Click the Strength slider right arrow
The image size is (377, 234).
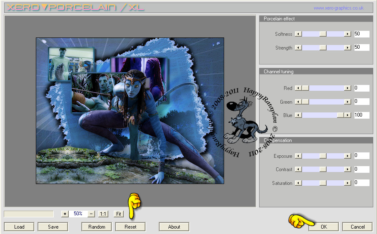coord(347,47)
